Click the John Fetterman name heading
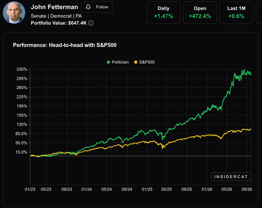The width and height of the screenshot is (262, 208). 54,7
